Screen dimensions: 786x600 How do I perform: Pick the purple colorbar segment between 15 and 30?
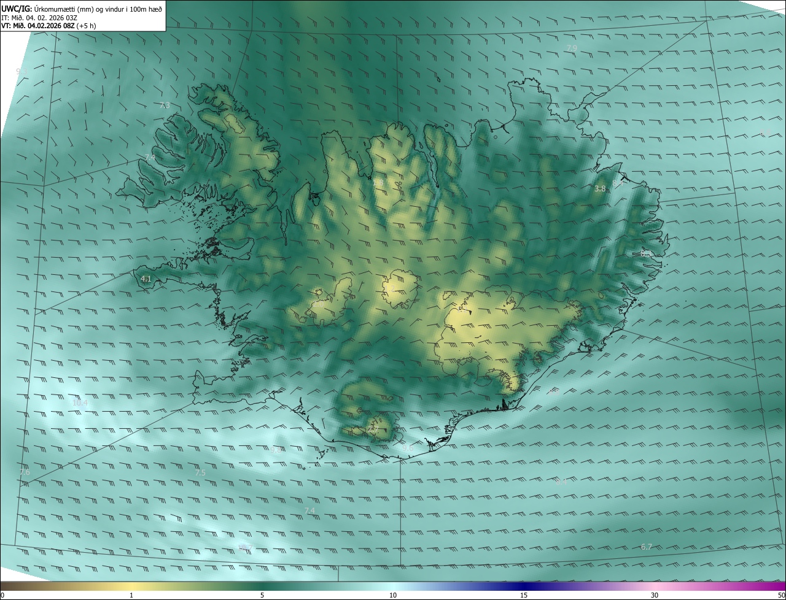589,586
